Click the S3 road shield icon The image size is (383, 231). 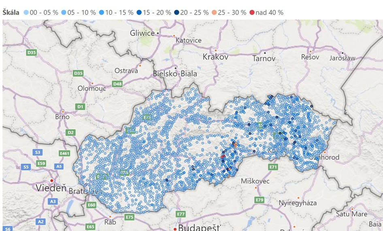38,152
